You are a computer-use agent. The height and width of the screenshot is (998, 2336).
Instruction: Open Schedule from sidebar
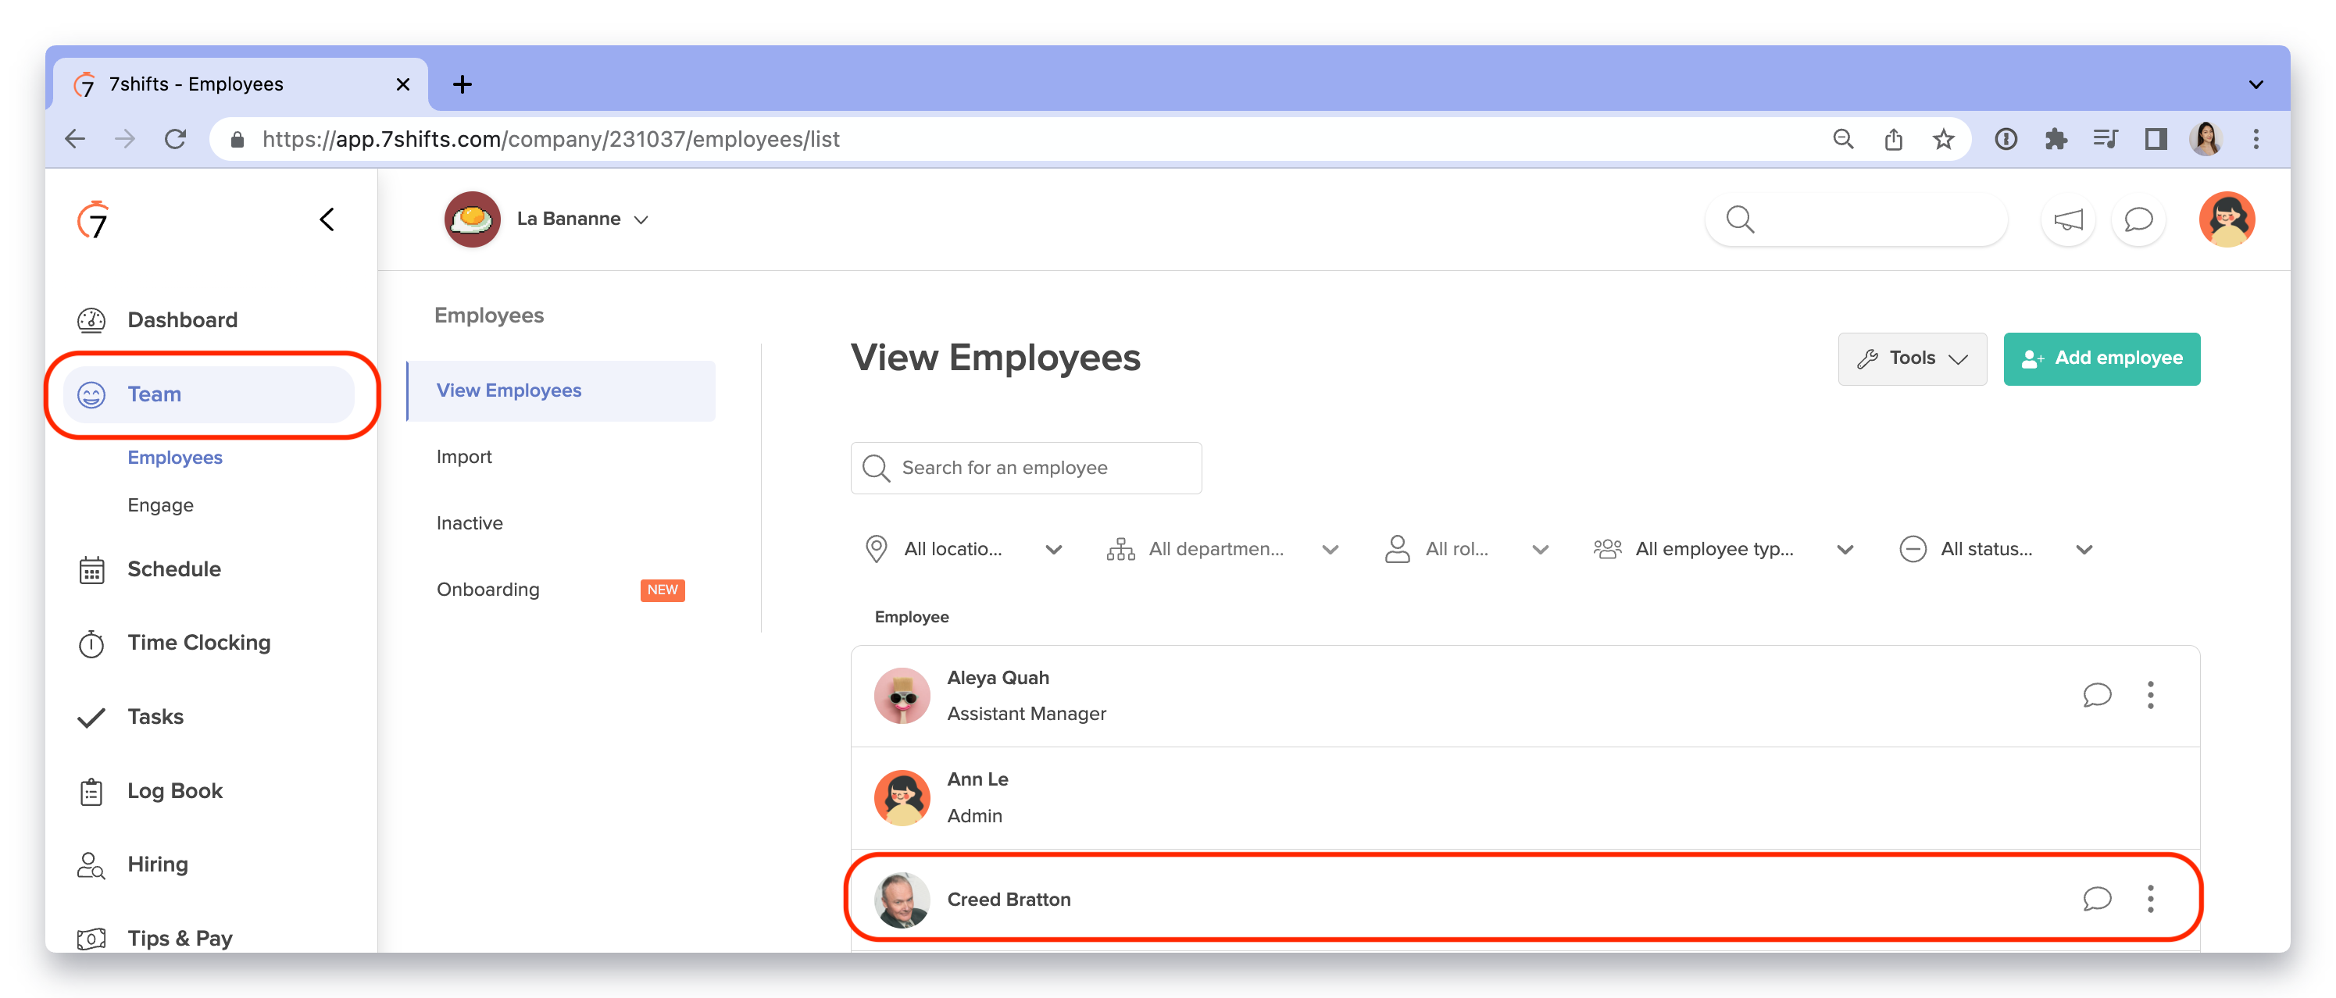click(174, 569)
